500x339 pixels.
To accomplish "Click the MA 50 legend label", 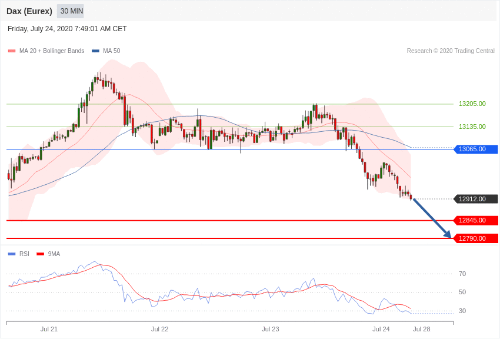I will click(112, 51).
